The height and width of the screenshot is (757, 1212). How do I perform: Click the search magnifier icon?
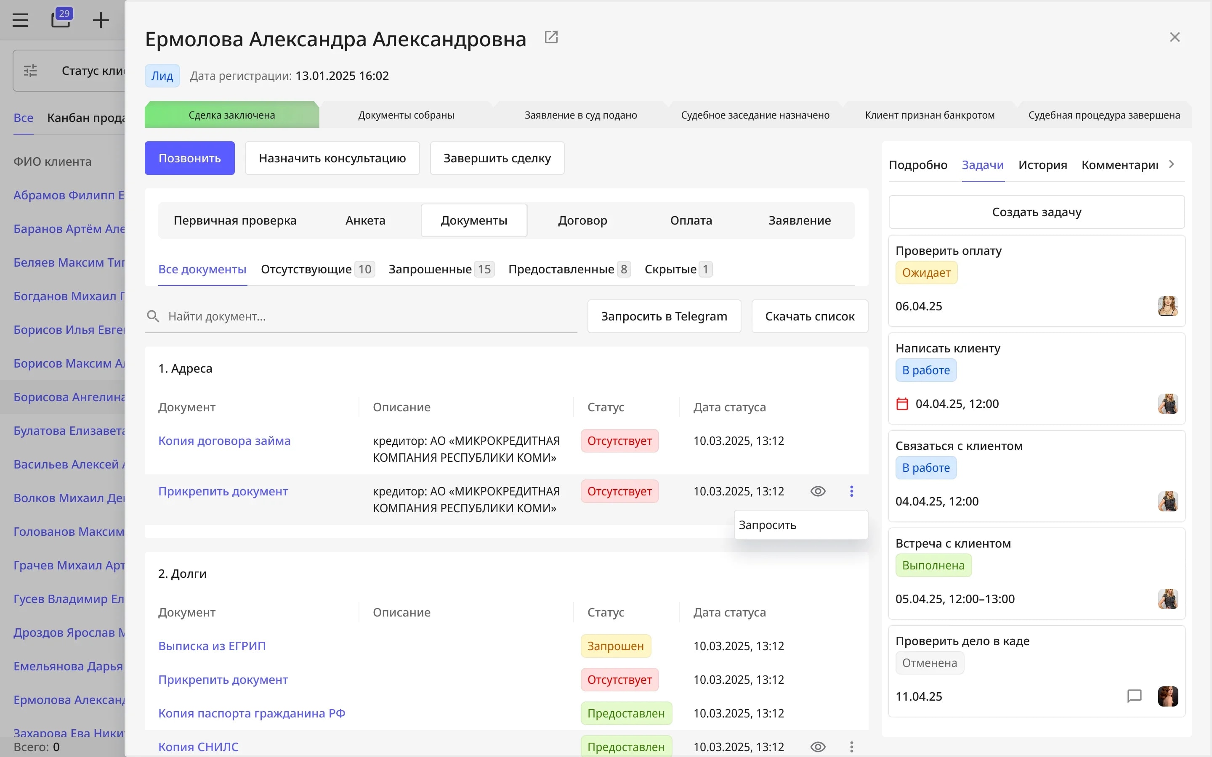[x=153, y=316]
